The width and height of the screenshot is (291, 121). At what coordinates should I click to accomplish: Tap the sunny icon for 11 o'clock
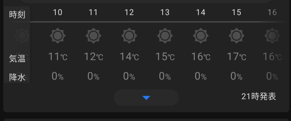tap(93, 36)
